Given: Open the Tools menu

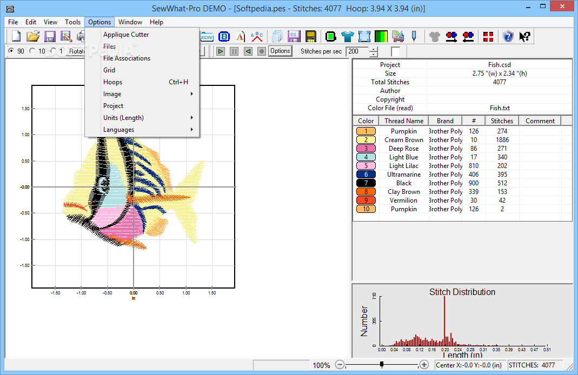Looking at the screenshot, I should [x=72, y=22].
